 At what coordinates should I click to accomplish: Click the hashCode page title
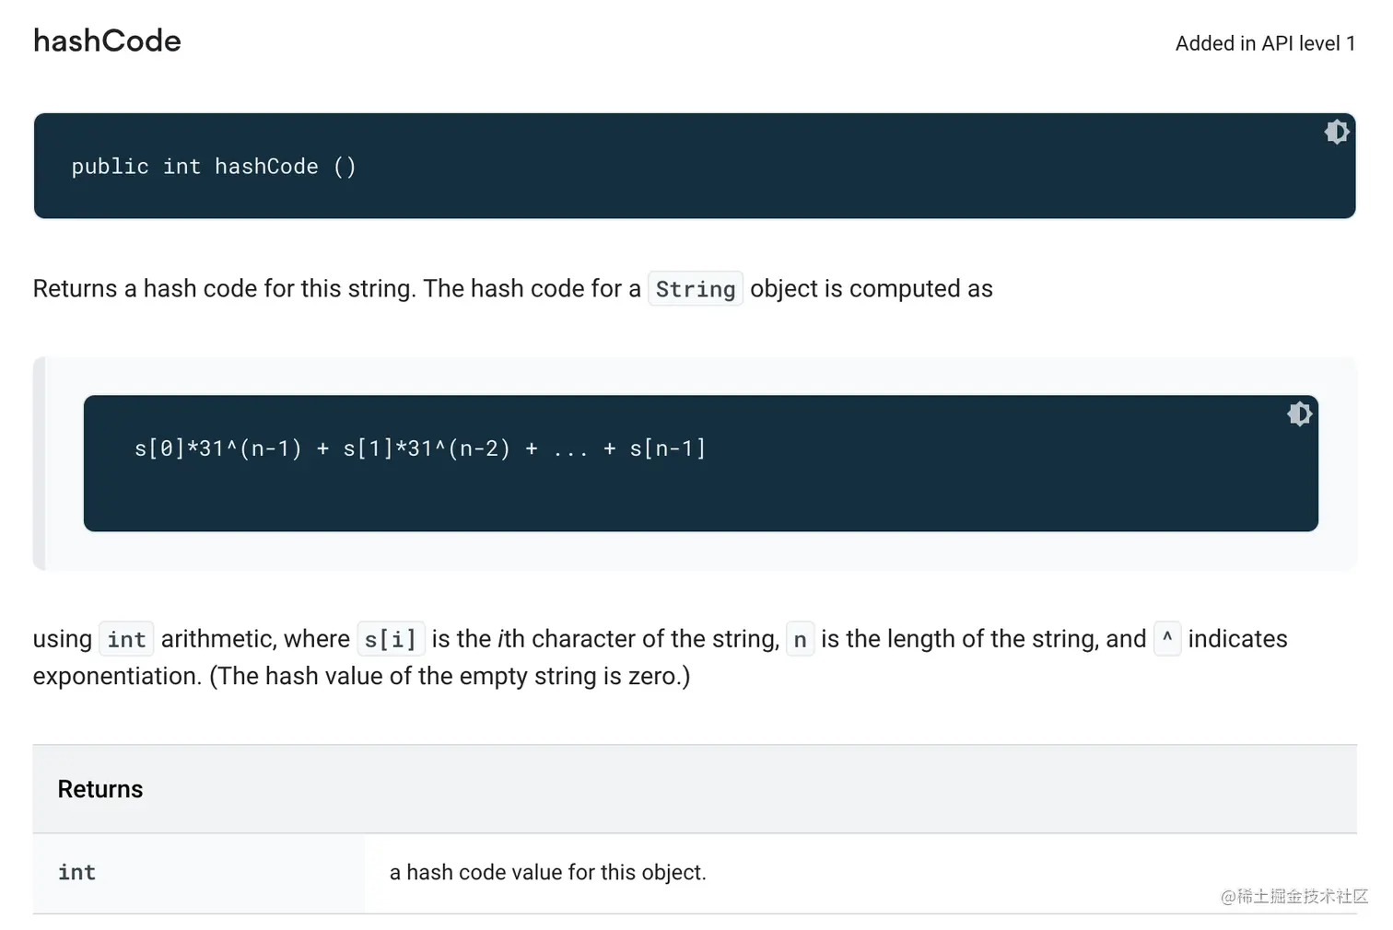106,41
